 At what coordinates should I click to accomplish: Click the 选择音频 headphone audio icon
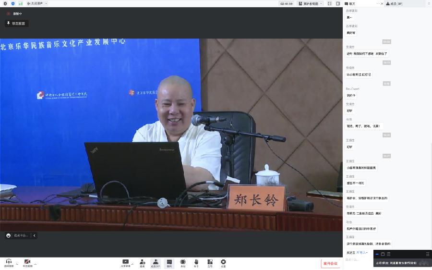pyautogui.click(x=9, y=263)
